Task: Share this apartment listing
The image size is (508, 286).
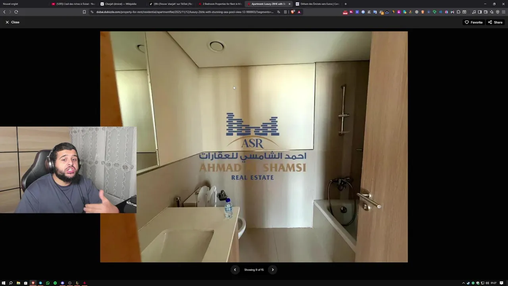Action: point(495,22)
